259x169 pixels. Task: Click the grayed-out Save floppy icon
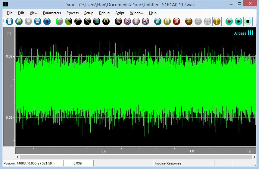click(28, 21)
